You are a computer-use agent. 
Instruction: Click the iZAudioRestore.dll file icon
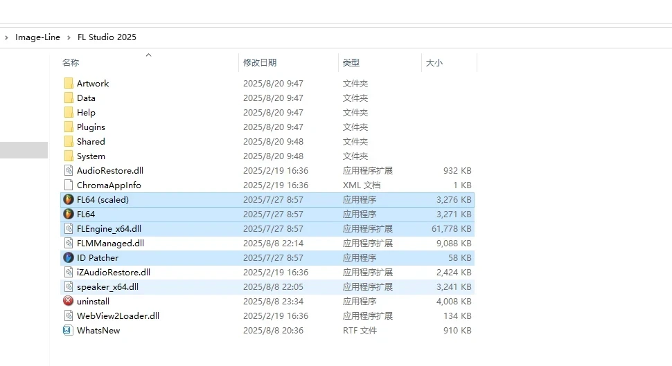[x=69, y=273]
